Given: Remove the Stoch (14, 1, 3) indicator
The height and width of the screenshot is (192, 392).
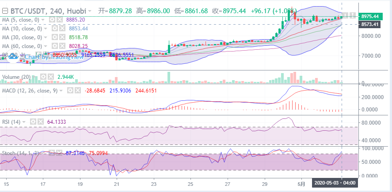Looking at the screenshot, I should pos(59,153).
